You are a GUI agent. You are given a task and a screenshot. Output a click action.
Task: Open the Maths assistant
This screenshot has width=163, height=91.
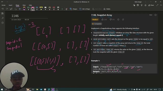[107, 9]
